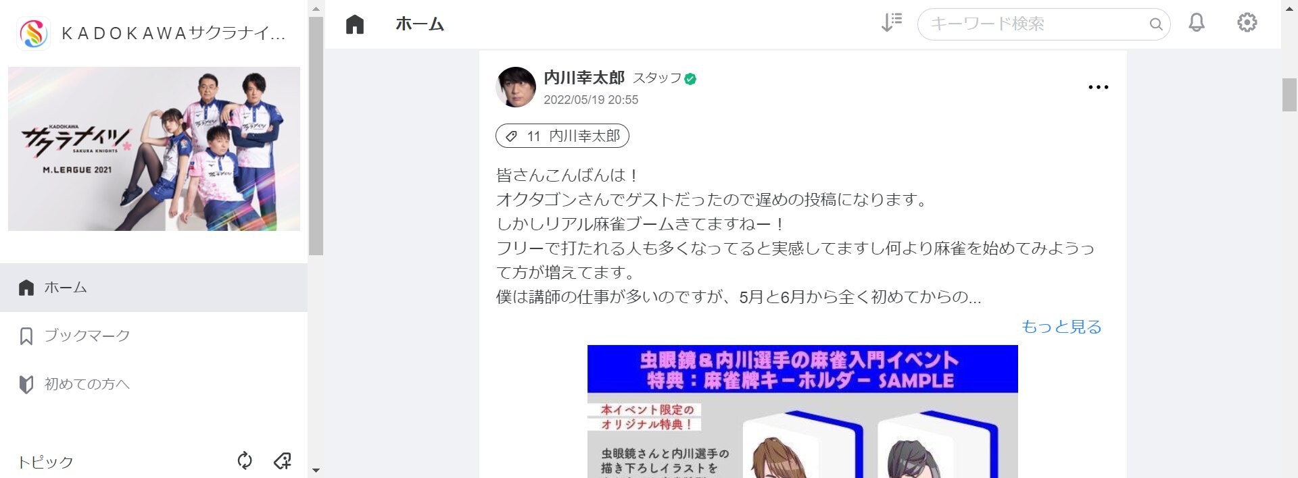Open the settings gear icon
The image size is (1298, 478).
coord(1247,23)
